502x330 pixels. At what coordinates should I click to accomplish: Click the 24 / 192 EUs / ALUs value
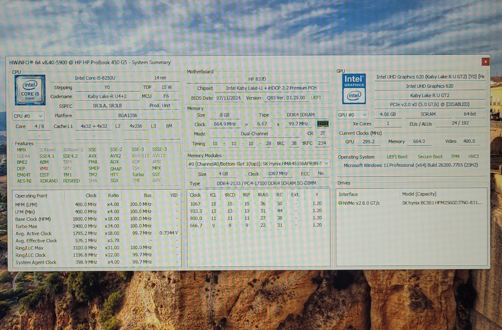[460, 123]
